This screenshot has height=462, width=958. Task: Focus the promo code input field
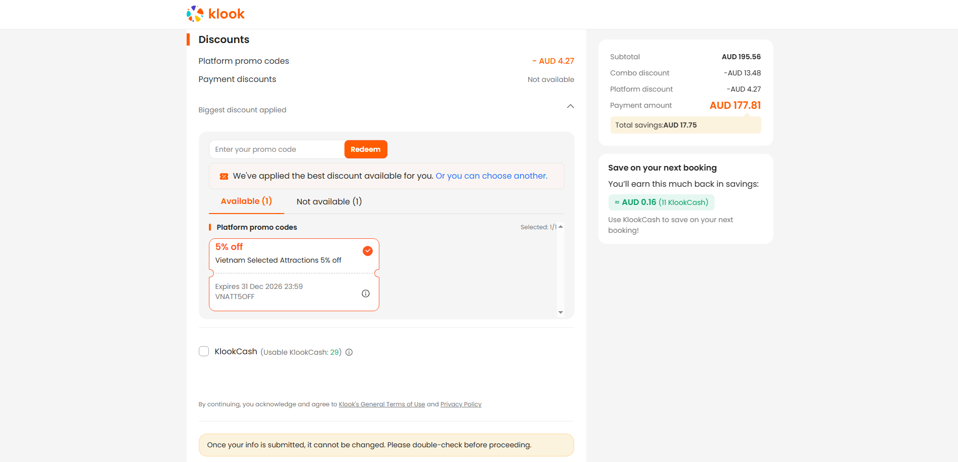pos(277,149)
